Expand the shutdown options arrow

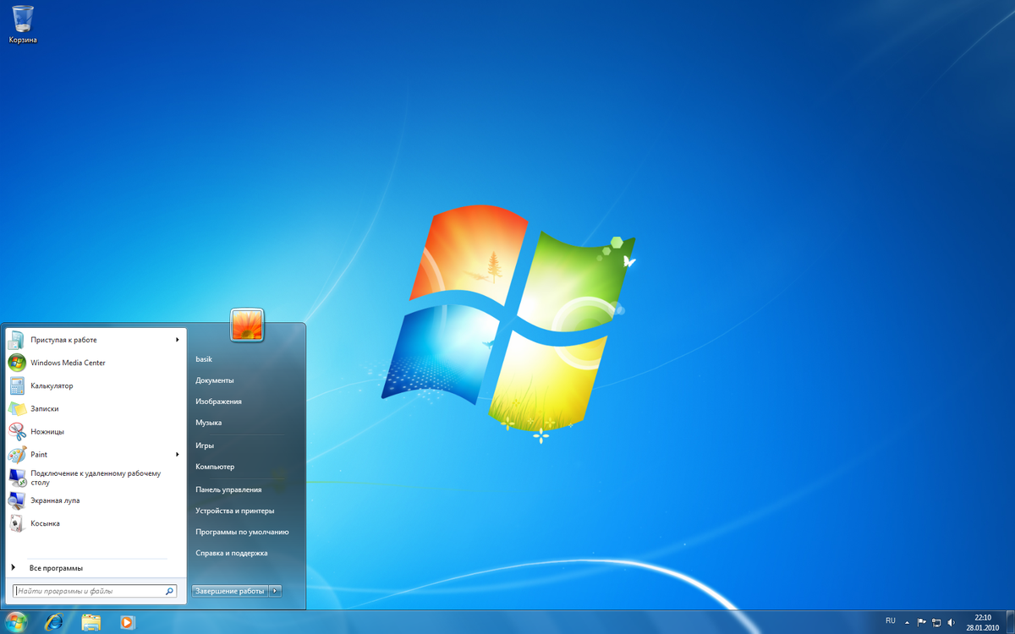pyautogui.click(x=275, y=590)
